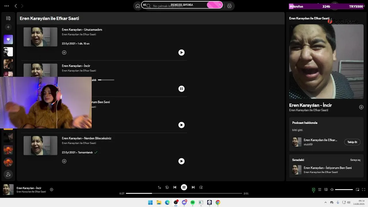Open the system volume tray icon
Image resolution: width=368 pixels, height=207 pixels.
pyautogui.click(x=348, y=202)
